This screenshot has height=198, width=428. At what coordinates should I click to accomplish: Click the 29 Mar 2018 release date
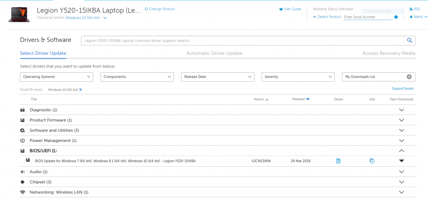click(301, 161)
